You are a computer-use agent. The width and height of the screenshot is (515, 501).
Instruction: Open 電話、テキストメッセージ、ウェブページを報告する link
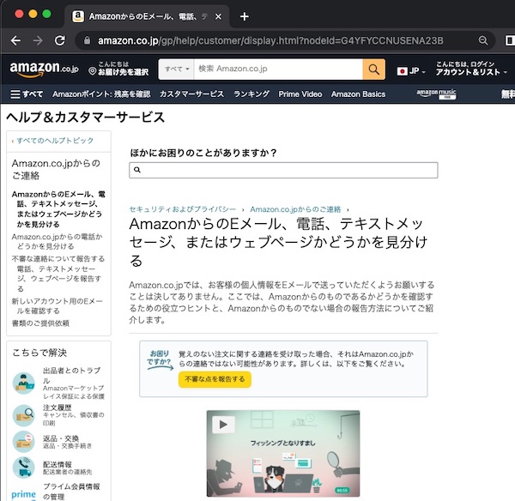coord(58,279)
